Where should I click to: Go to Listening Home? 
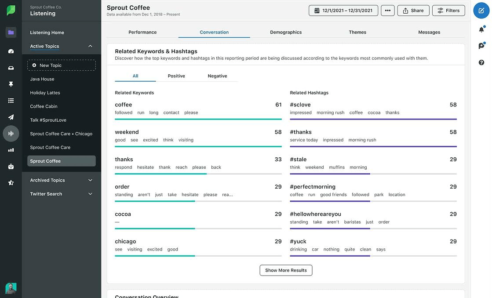click(x=47, y=33)
